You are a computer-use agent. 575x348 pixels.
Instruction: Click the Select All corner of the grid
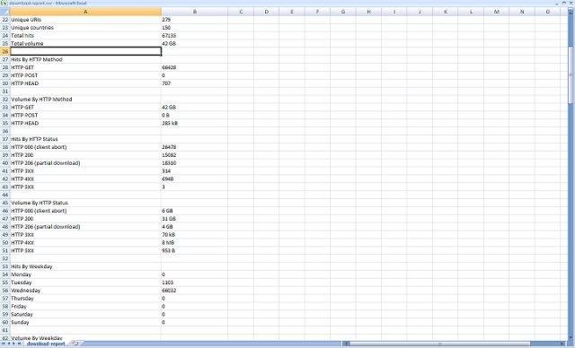(x=4, y=12)
